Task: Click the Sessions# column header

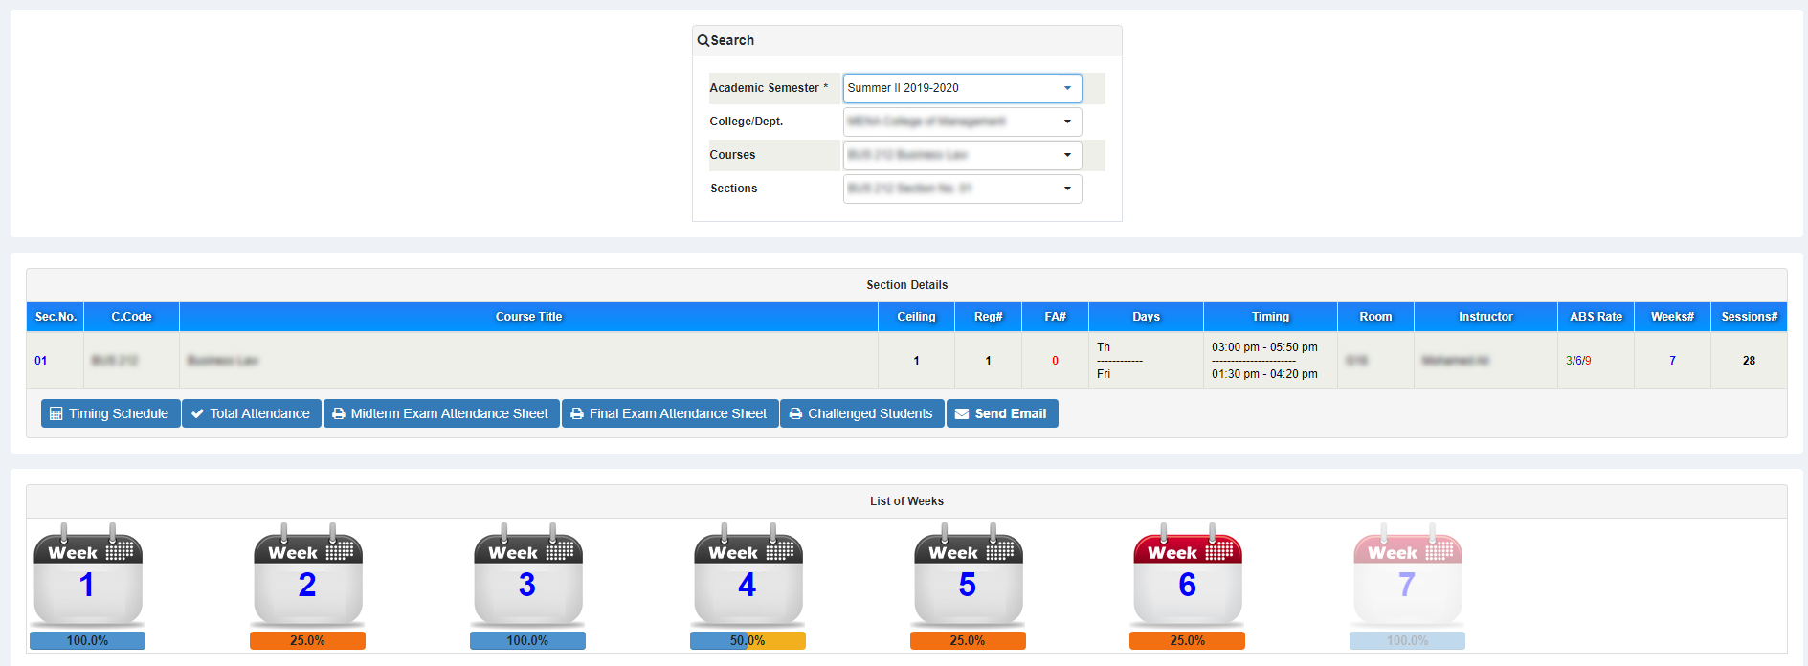Action: tap(1749, 317)
